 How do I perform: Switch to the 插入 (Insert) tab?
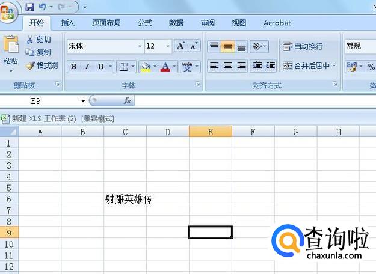tap(68, 23)
